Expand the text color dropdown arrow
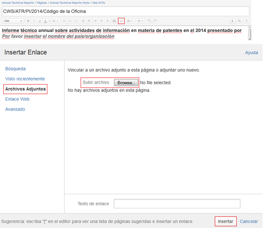 (x=49, y=21)
